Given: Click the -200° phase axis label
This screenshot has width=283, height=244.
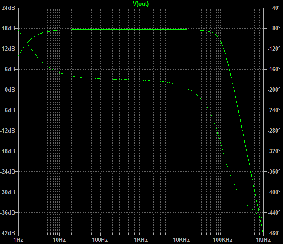Looking at the screenshot, I should [x=274, y=90].
